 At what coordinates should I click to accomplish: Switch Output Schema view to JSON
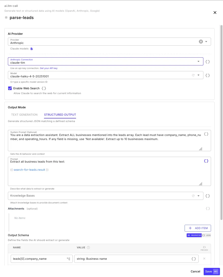[x=206, y=235]
